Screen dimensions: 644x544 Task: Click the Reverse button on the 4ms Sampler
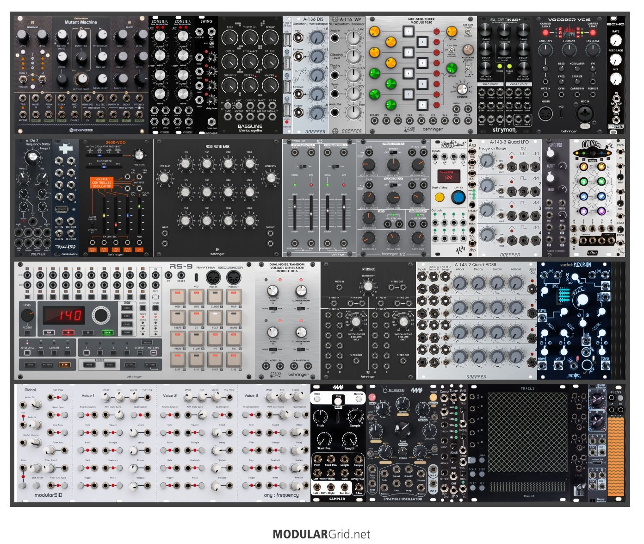[x=358, y=400]
